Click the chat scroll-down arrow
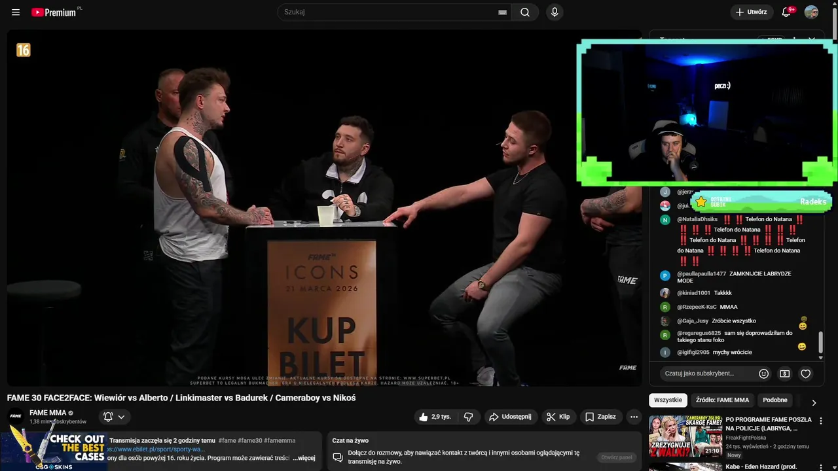This screenshot has height=471, width=838. pyautogui.click(x=820, y=358)
